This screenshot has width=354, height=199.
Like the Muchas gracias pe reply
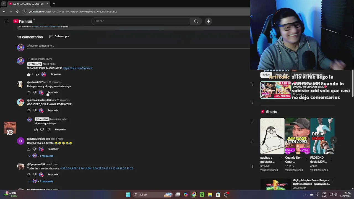coord(36,130)
